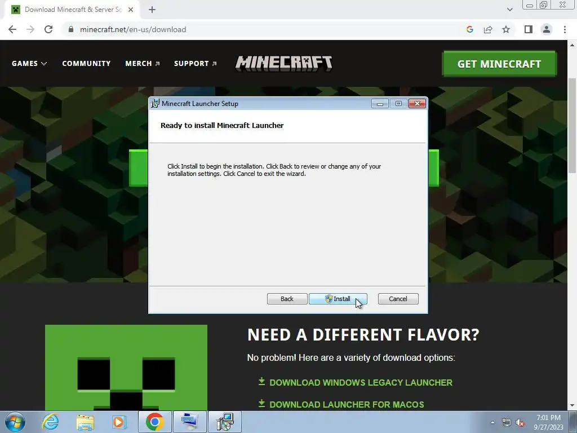Click the muted volume tray icon

pos(520,423)
